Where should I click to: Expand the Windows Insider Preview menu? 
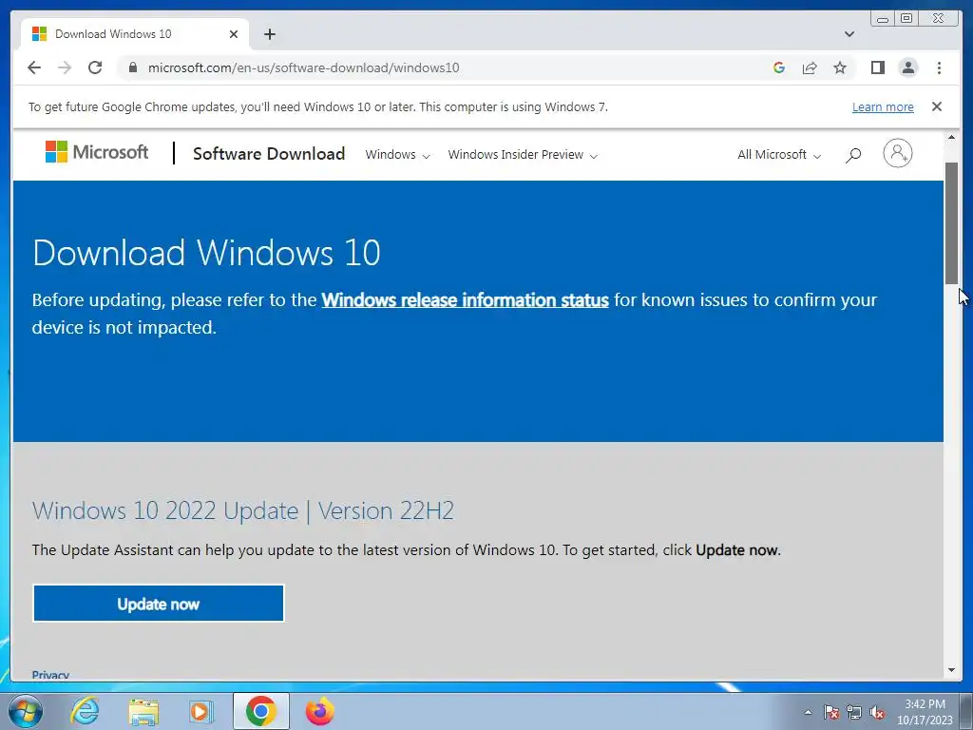pyautogui.click(x=523, y=155)
